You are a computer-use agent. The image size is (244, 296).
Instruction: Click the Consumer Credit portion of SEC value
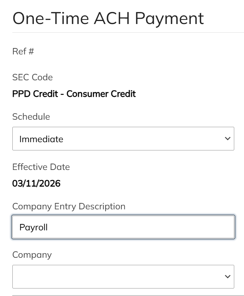pos(101,94)
